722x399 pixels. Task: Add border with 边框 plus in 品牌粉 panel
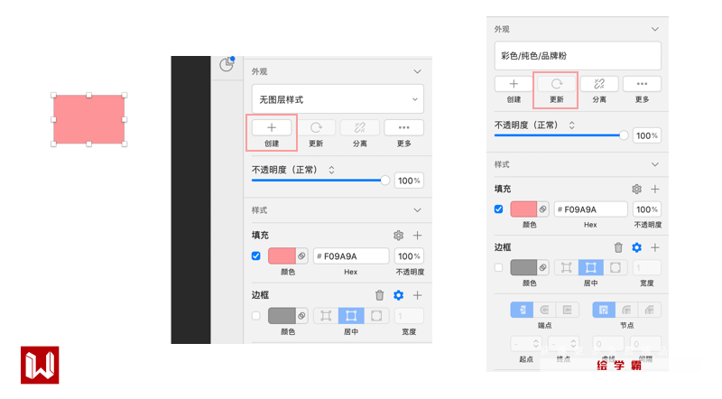[655, 248]
